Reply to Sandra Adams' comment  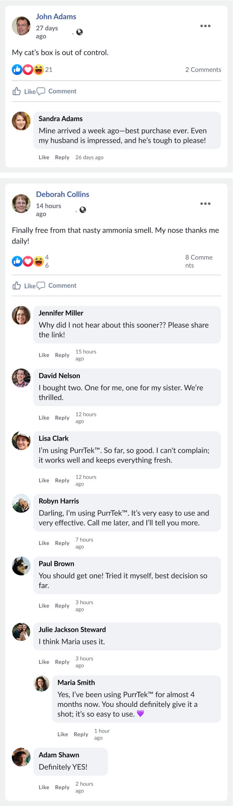point(62,157)
